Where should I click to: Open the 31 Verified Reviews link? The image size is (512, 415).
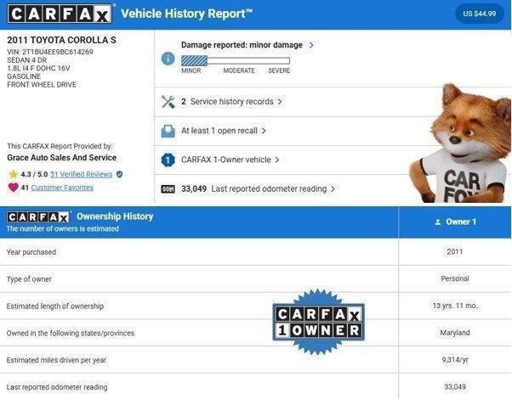pyautogui.click(x=82, y=174)
